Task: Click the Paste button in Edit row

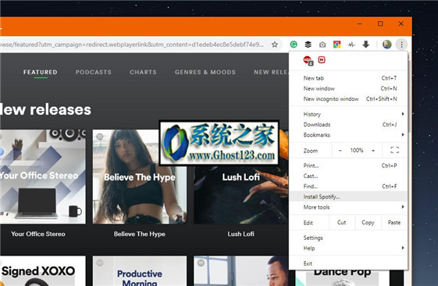Action: point(393,223)
